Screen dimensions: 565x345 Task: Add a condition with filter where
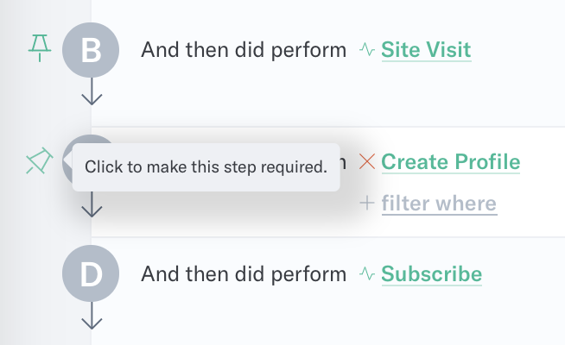(439, 204)
